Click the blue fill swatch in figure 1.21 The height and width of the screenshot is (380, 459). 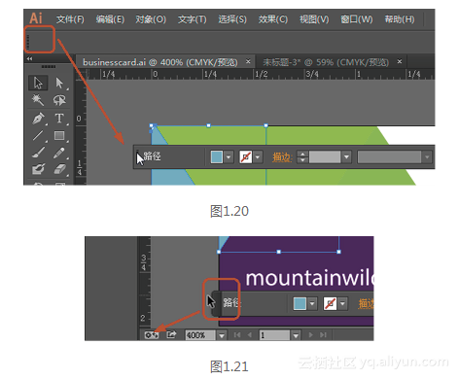[x=300, y=303]
